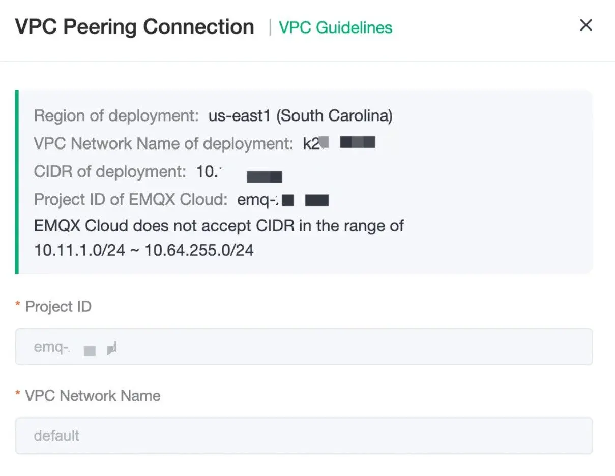Select the us-east1 (South Carolina) region value
The height and width of the screenshot is (476, 615).
pos(300,116)
